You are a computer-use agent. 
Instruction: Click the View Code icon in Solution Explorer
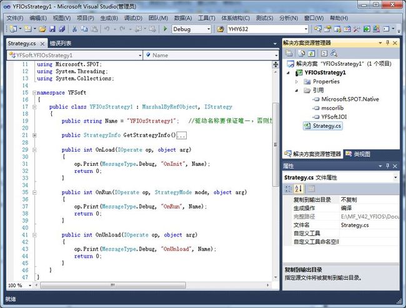pos(324,53)
